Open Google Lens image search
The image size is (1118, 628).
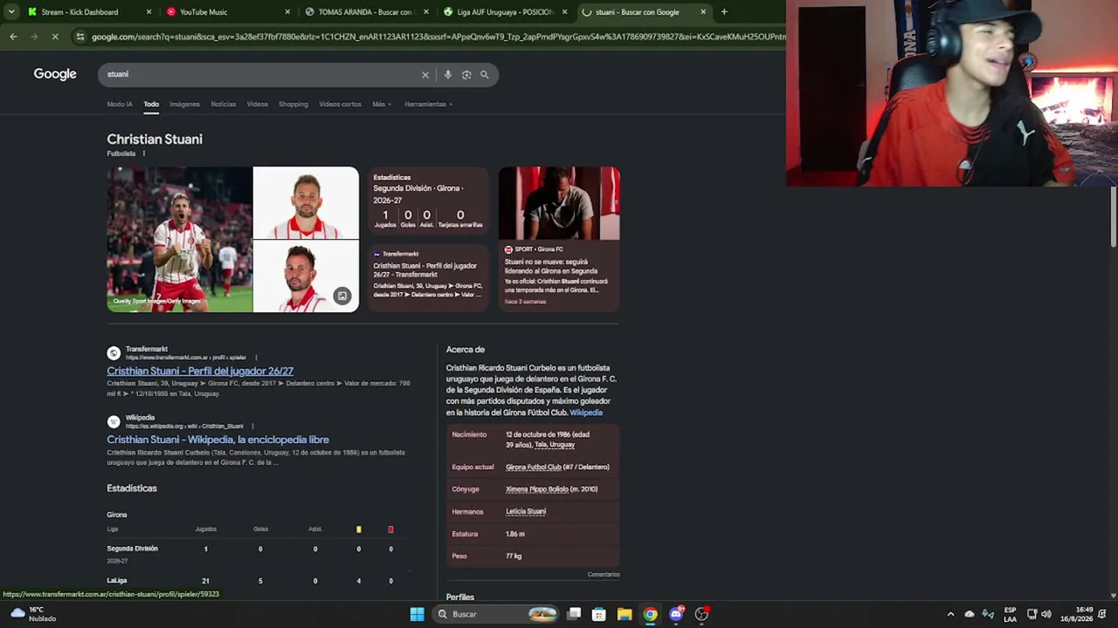(x=466, y=75)
